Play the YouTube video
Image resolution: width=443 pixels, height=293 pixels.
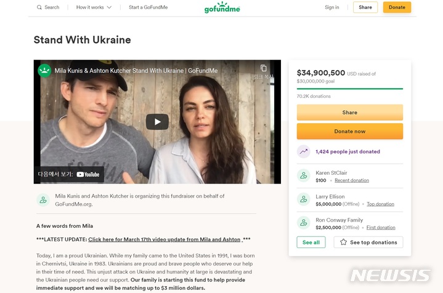tap(157, 122)
